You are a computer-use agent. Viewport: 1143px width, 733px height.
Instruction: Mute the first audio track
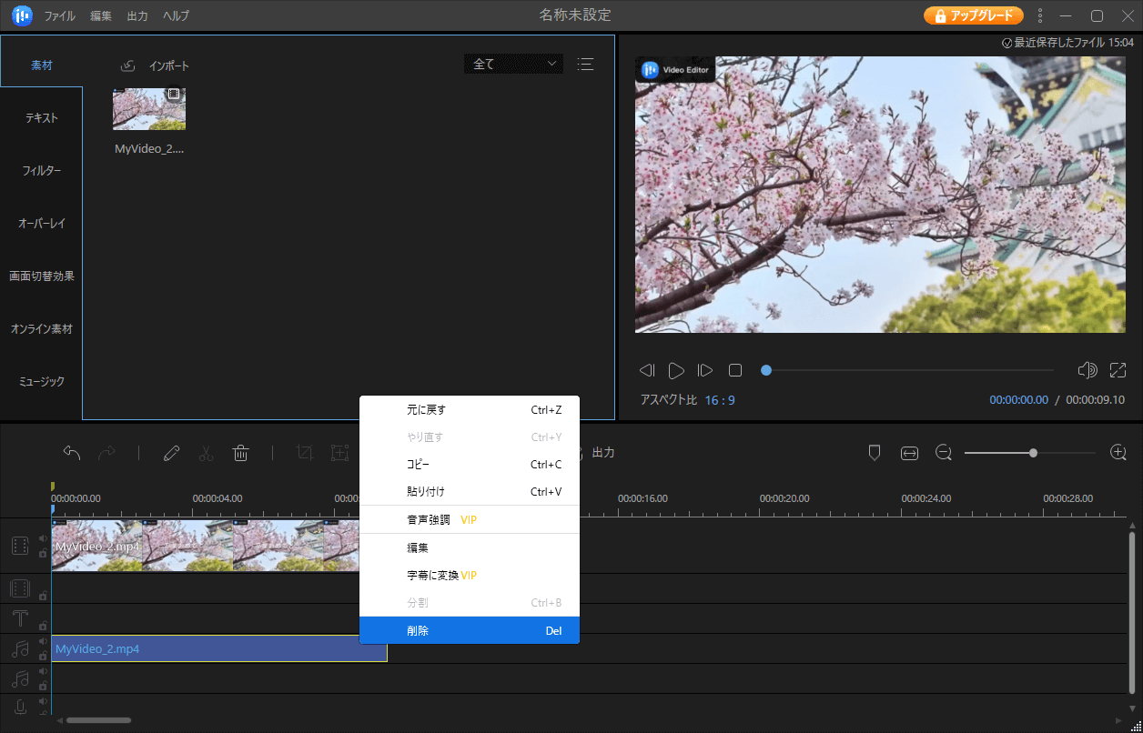43,641
